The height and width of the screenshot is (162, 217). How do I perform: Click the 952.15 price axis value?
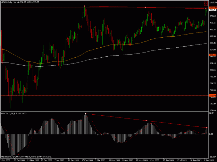tap(212, 23)
